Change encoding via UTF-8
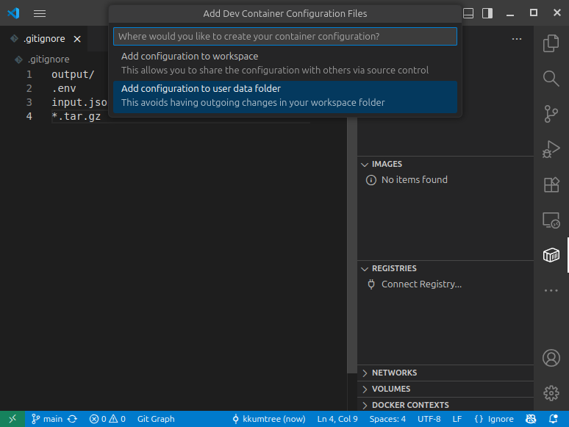 429,419
